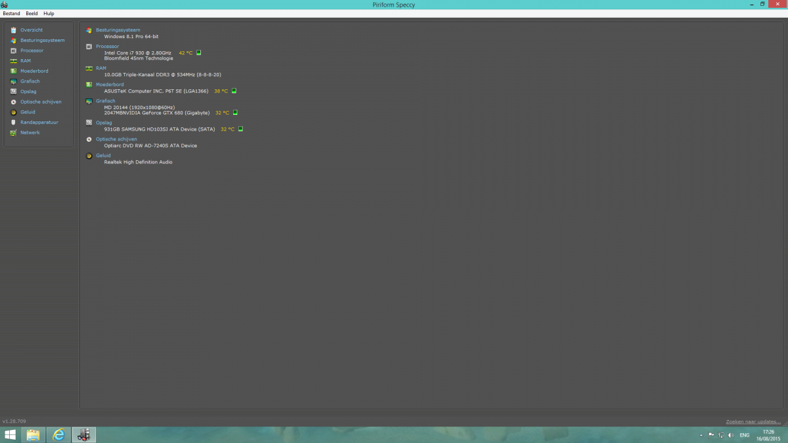Screen dimensions: 788x443
Task: Click the green indicator beside GeForce GTX 680 temperature
Action: [236, 113]
